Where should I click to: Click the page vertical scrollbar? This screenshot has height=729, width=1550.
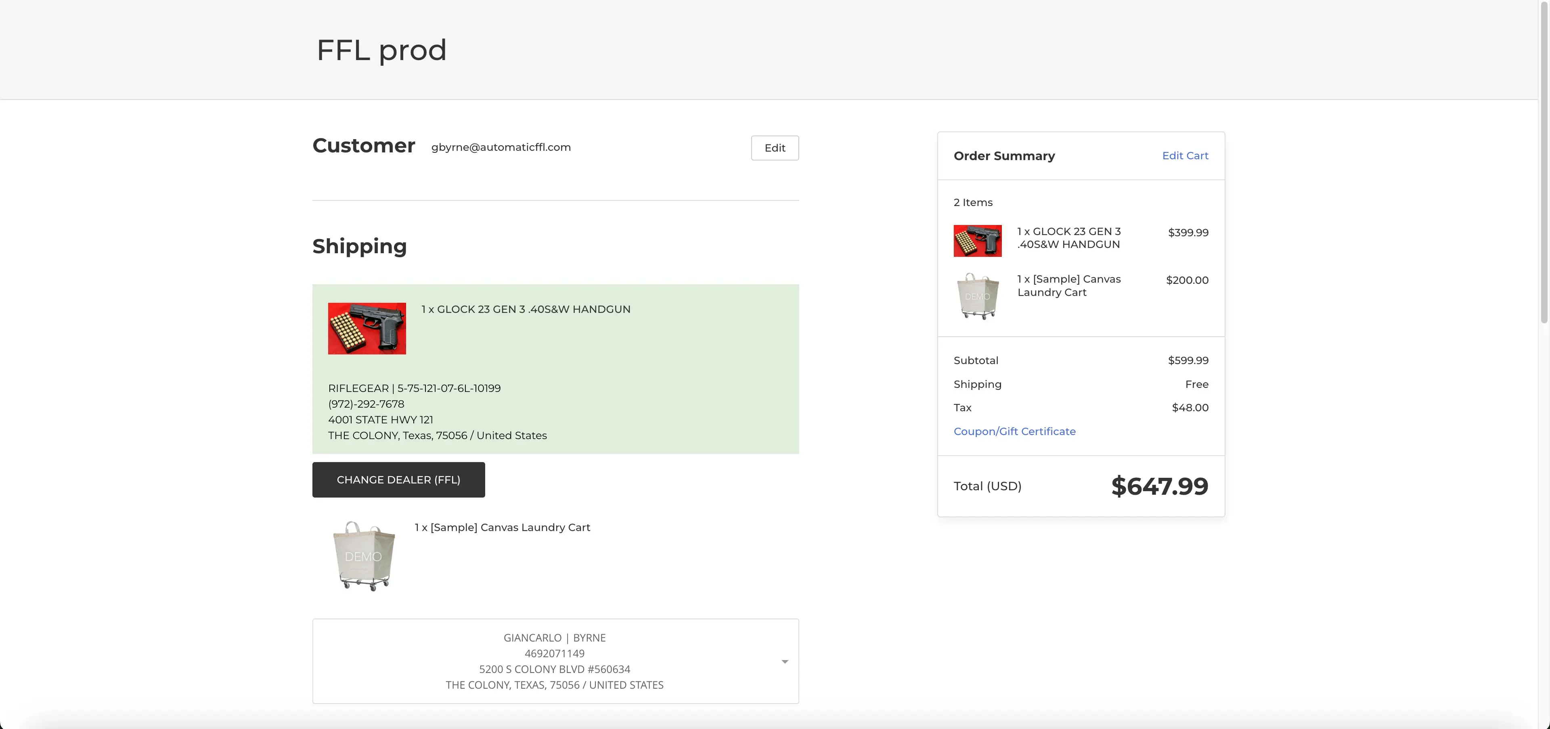pos(1544,162)
